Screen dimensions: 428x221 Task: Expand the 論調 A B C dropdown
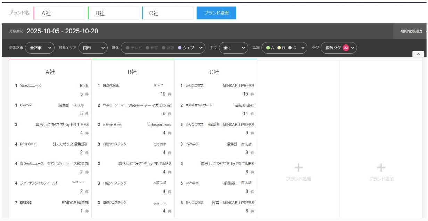click(x=284, y=48)
